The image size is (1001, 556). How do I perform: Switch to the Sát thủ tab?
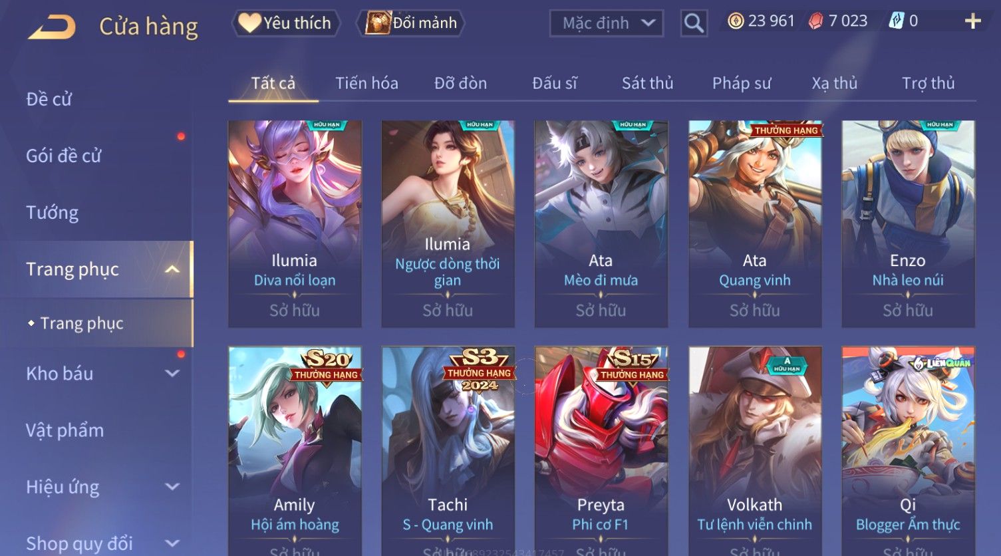(x=648, y=83)
